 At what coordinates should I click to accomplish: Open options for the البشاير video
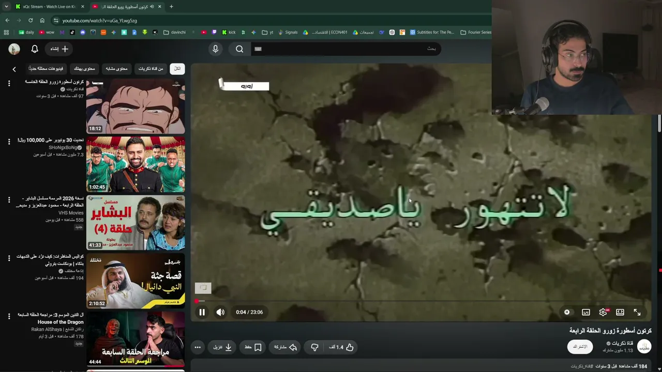click(9, 200)
